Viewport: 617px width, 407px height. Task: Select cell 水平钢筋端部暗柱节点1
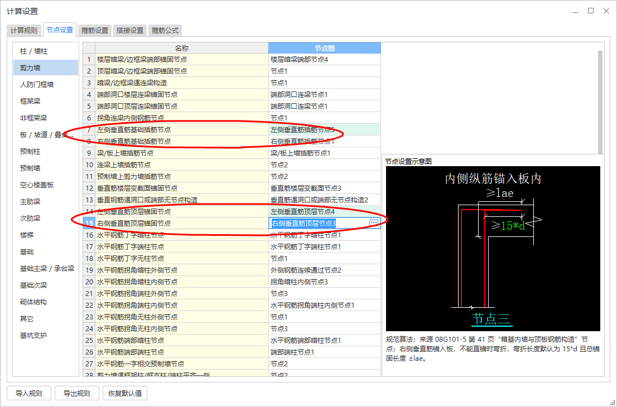click(325, 340)
